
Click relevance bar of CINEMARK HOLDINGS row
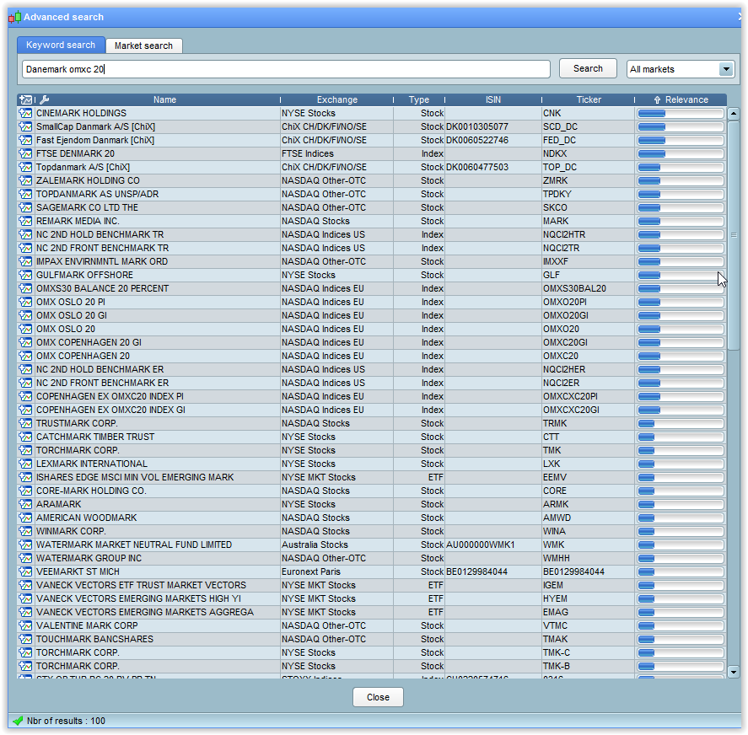[x=681, y=113]
